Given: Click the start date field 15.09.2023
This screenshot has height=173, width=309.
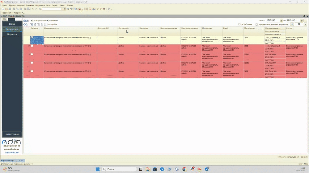Looking at the screenshot, I should (x=273, y=20).
